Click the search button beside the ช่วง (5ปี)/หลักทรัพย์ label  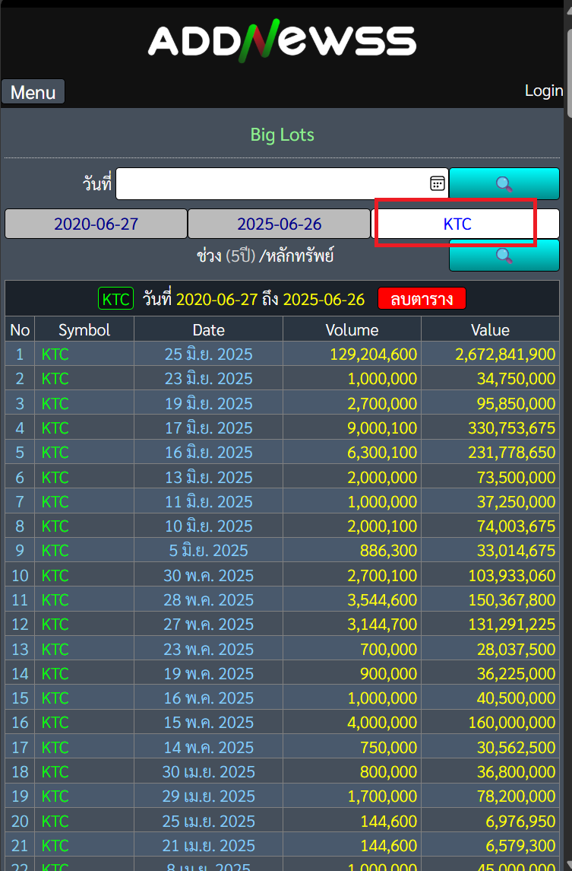504,256
